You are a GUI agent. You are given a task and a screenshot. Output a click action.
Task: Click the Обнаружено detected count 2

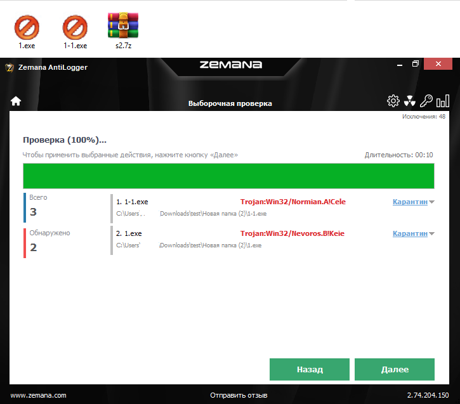coord(33,247)
